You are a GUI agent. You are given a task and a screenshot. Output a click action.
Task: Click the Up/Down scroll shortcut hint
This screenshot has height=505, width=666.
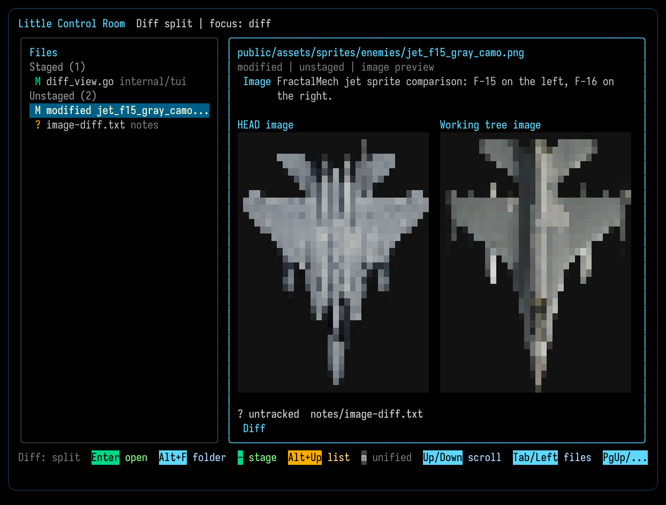tap(462, 457)
